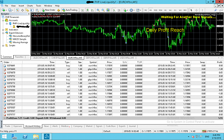Screen dimensions: 224x140
Task: Open the Help menu
Action: point(57,6)
